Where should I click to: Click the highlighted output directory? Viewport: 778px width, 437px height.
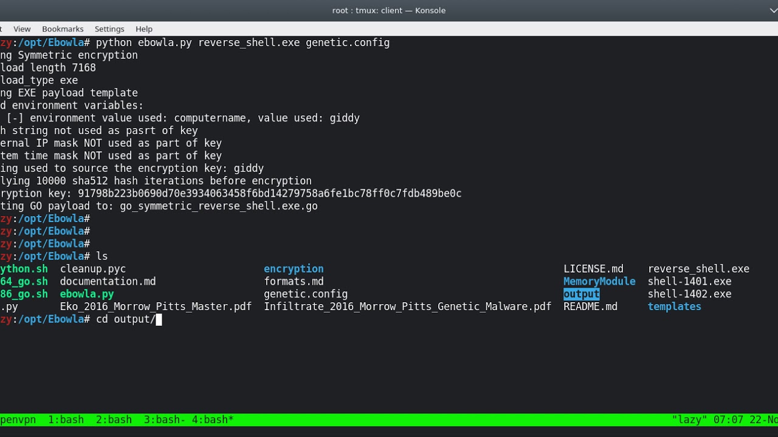[582, 294]
